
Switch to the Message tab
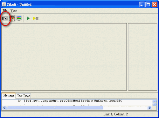tap(9, 95)
